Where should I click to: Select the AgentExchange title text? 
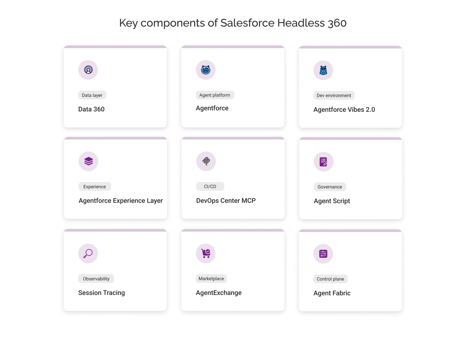[218, 293]
